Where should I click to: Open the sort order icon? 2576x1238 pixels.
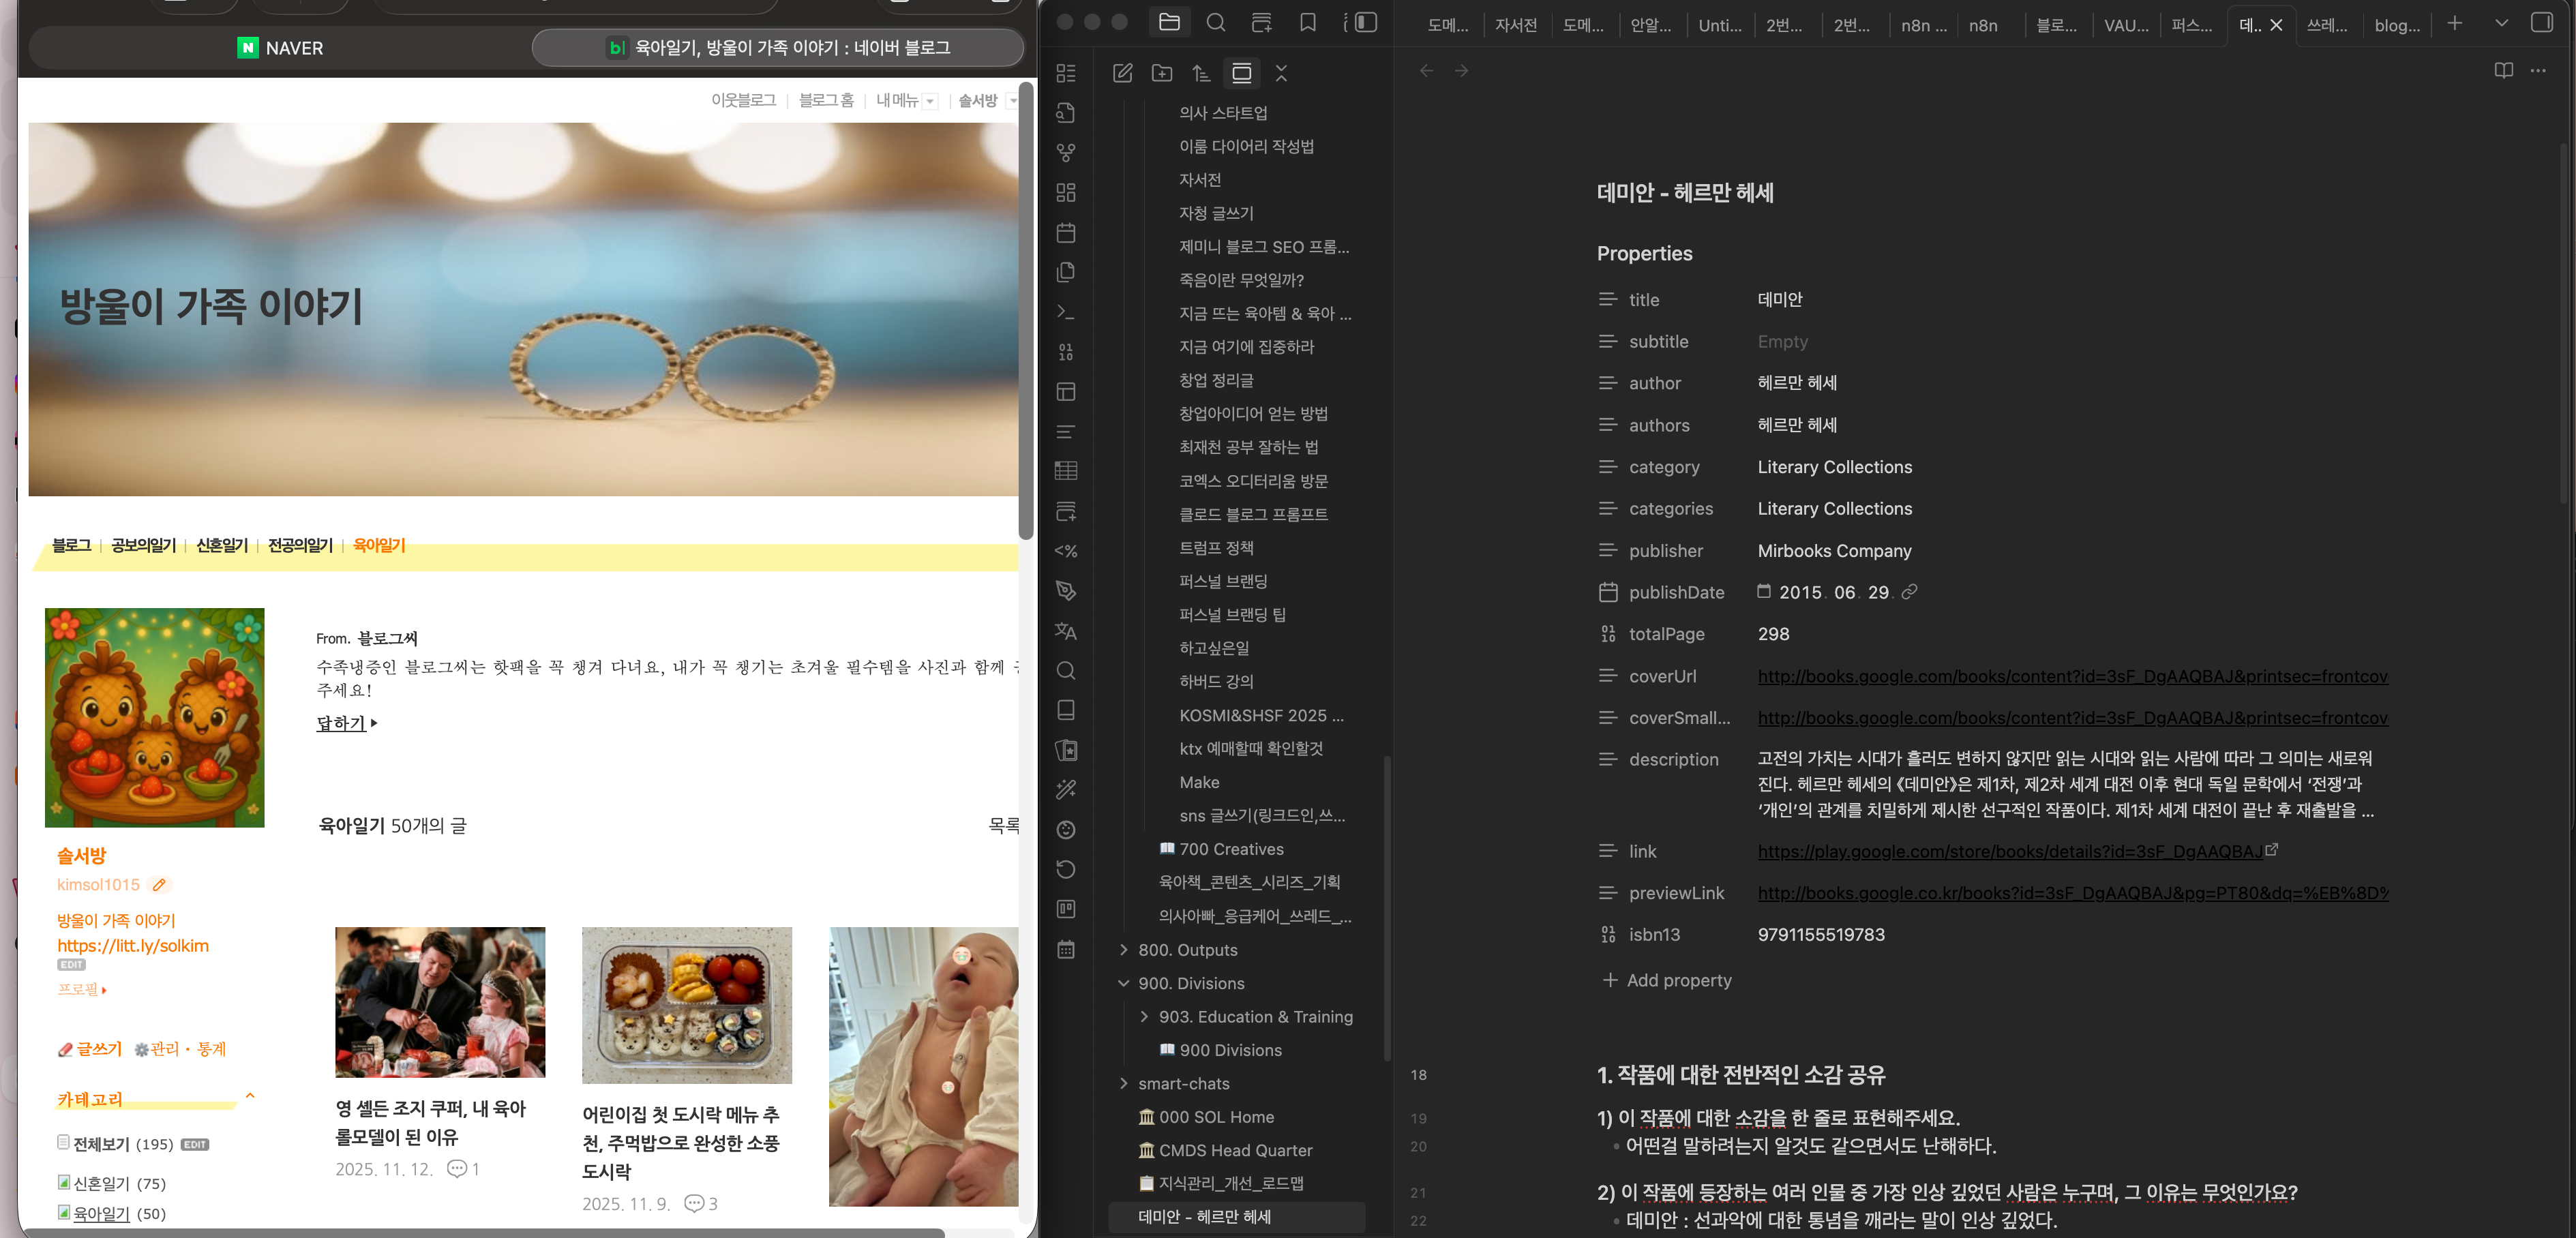[1201, 73]
